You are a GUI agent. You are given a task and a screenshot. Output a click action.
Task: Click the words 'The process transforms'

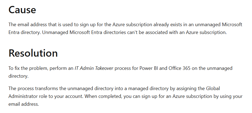(32, 88)
